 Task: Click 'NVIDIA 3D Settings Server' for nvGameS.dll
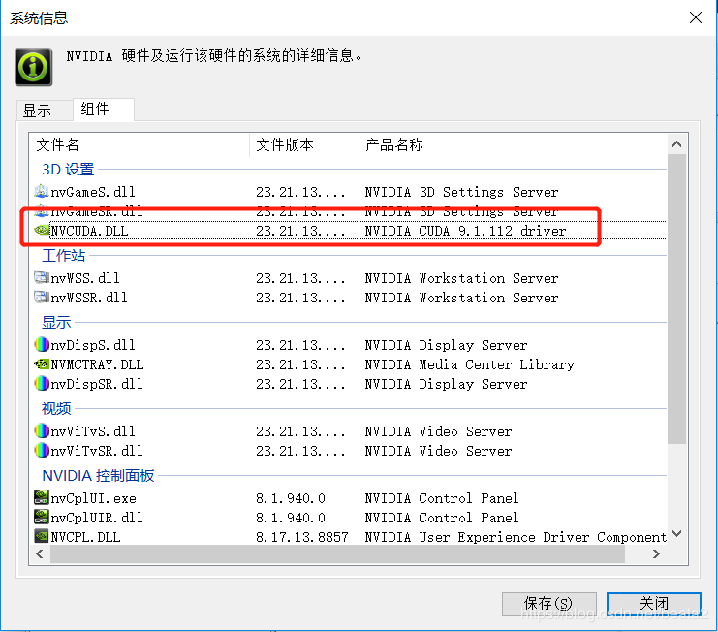point(461,191)
